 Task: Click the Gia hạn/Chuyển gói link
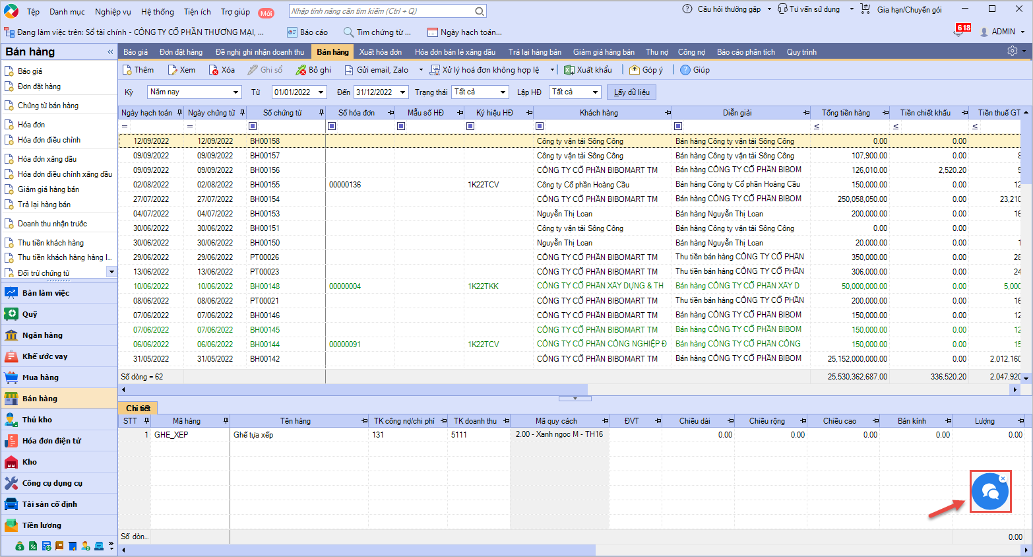pyautogui.click(x=909, y=10)
